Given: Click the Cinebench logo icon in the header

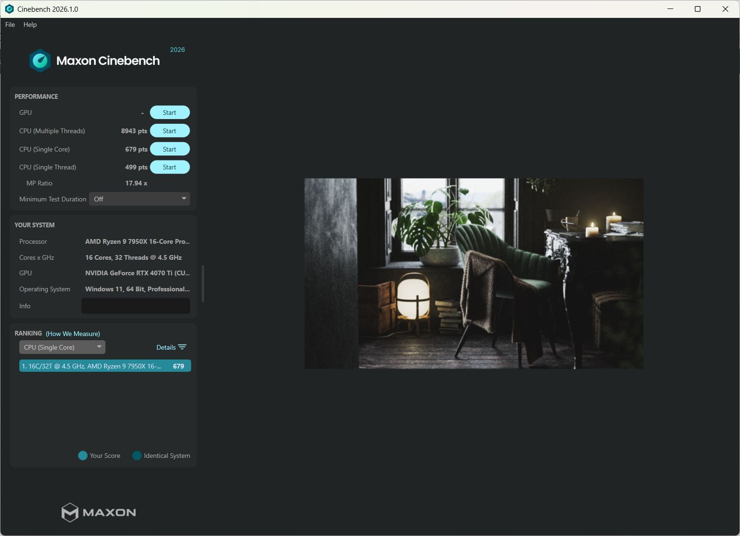Looking at the screenshot, I should pos(40,61).
